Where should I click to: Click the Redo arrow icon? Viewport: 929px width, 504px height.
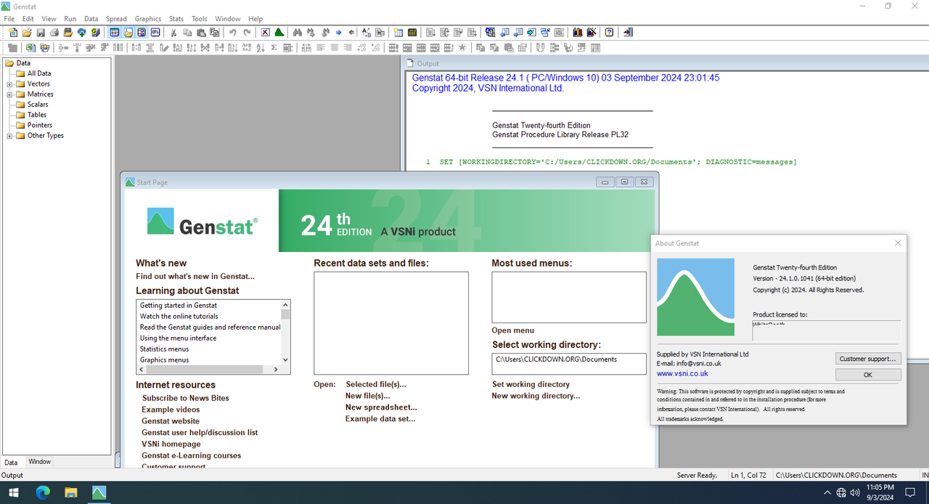coord(247,33)
